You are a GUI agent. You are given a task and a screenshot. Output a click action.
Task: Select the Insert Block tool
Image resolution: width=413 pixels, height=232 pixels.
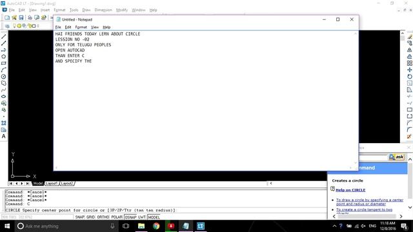pos(4,103)
